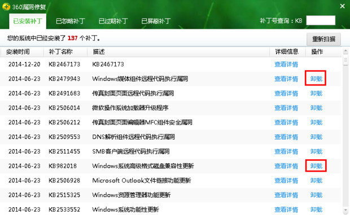Uninstall patch KB2506014
The height and width of the screenshot is (215, 350).
(x=316, y=108)
